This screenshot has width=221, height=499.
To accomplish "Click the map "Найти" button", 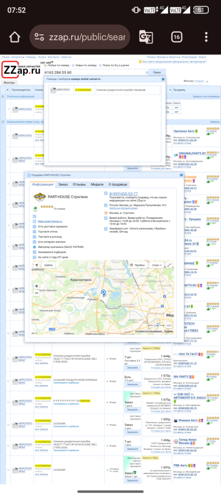I will click(49, 265).
